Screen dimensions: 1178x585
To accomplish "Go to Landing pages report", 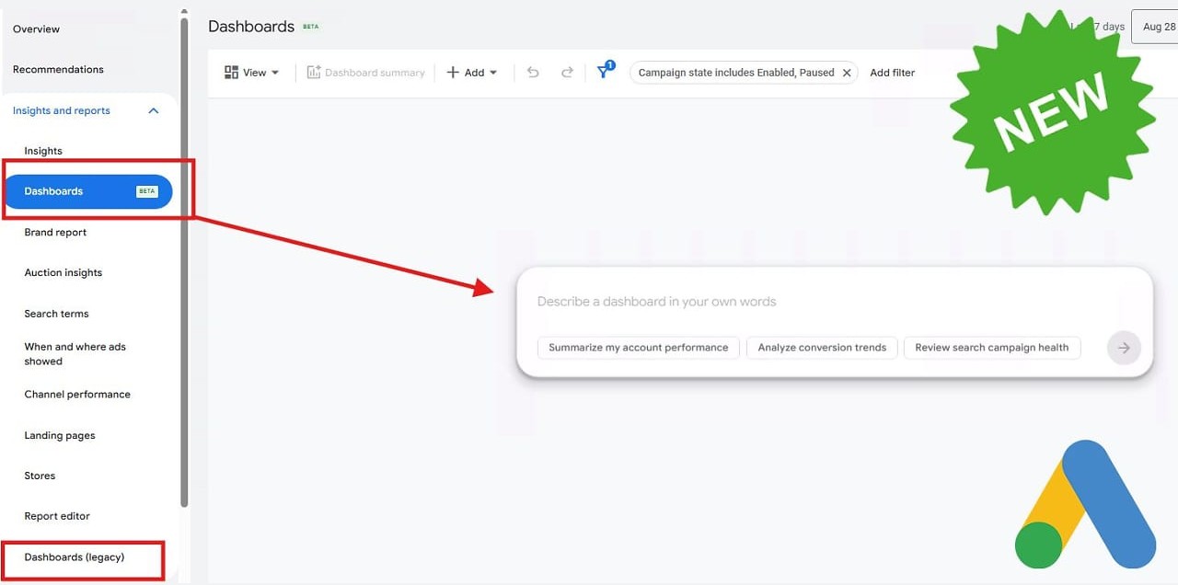I will tap(60, 436).
